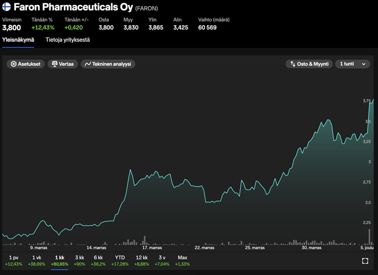Click the Alin value 3,425
This screenshot has width=378, height=275.
coord(181,28)
